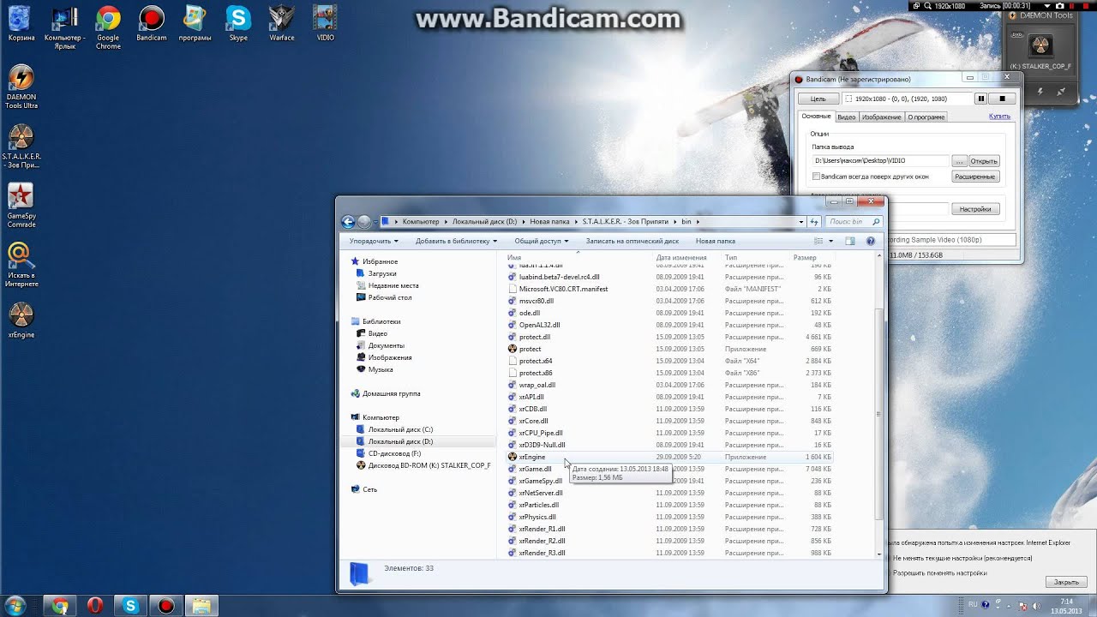Image resolution: width=1097 pixels, height=617 pixels.
Task: Open the VIDIO folder on desktop
Action: pyautogui.click(x=325, y=22)
